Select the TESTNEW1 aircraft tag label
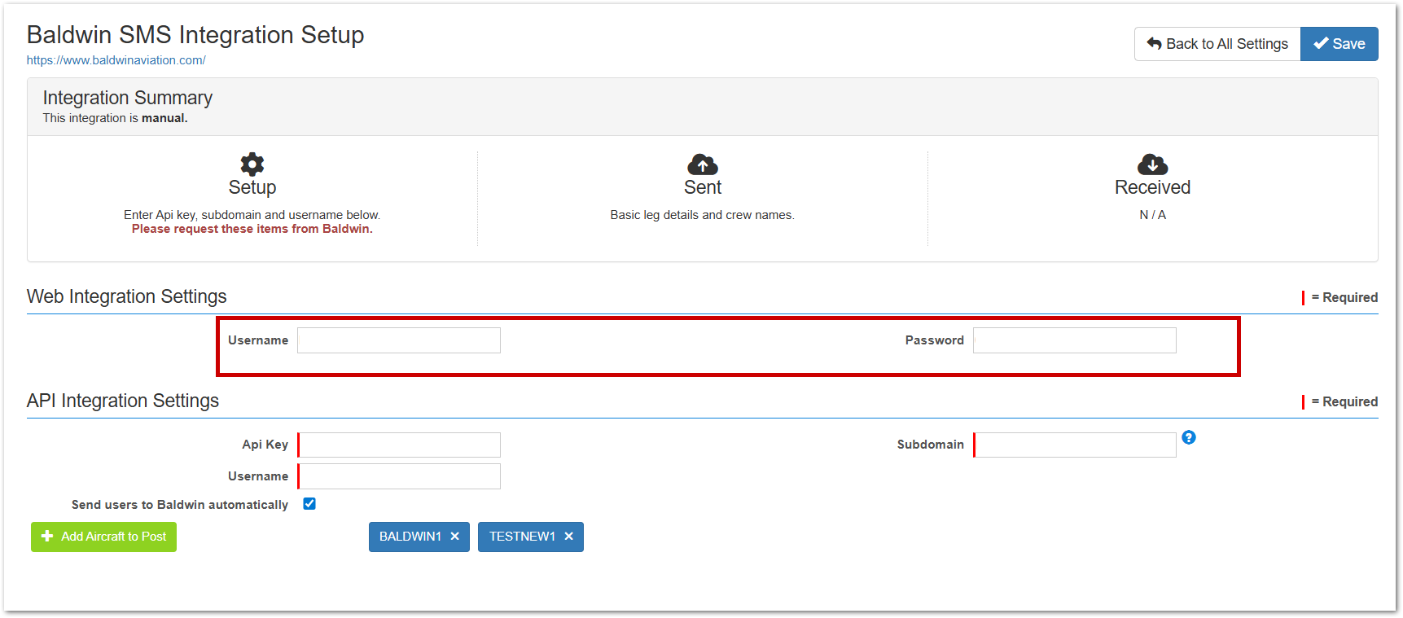 pos(522,537)
